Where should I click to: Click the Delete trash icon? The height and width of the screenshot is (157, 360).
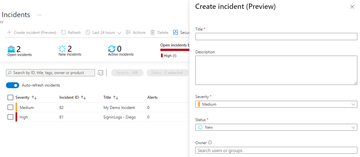tap(153, 33)
